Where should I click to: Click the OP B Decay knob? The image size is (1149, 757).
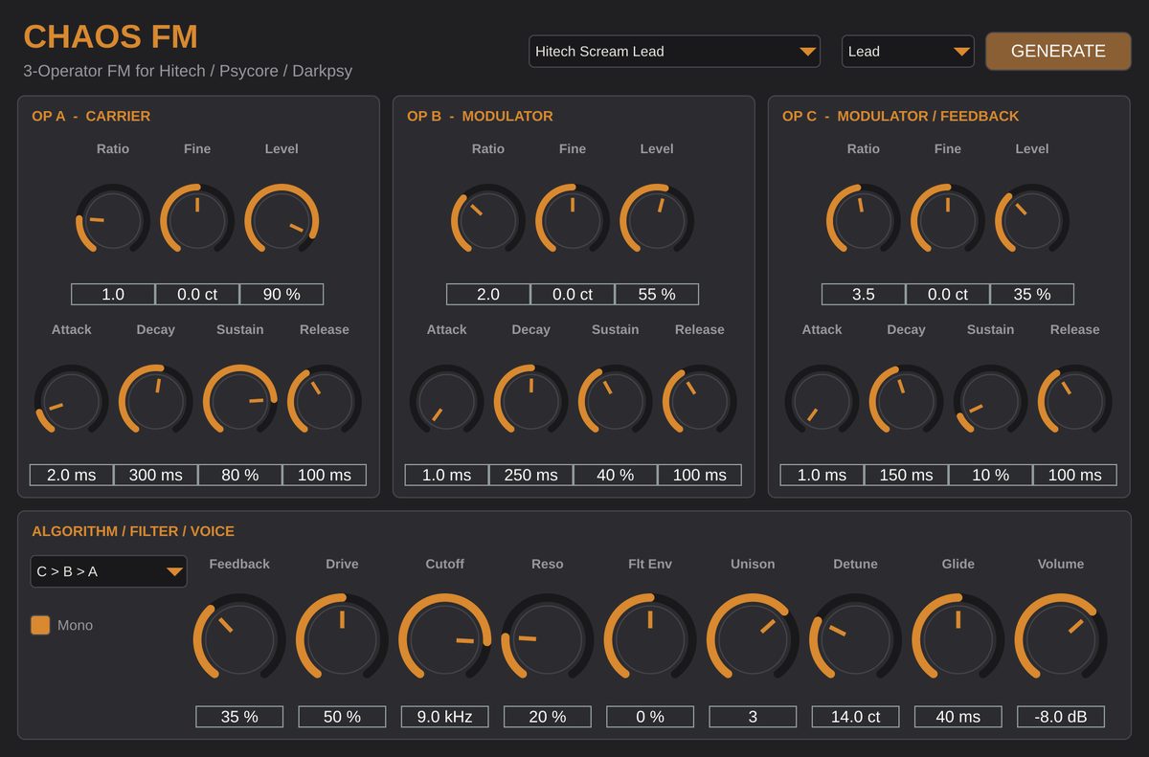point(530,401)
